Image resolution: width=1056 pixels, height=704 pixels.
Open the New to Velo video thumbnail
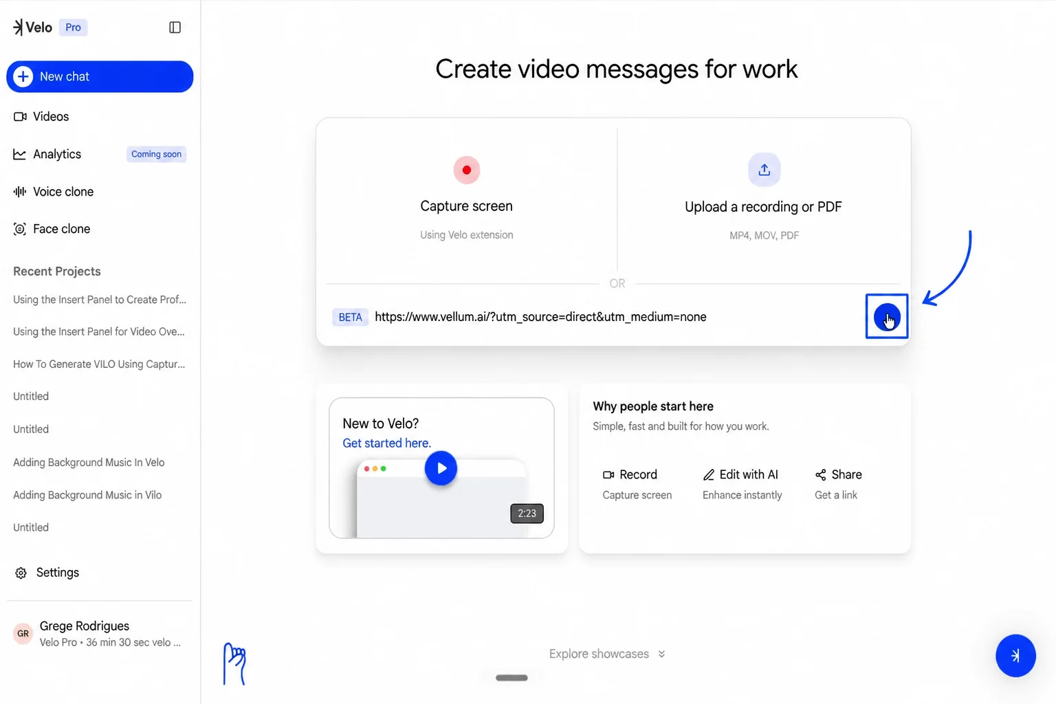pyautogui.click(x=441, y=468)
